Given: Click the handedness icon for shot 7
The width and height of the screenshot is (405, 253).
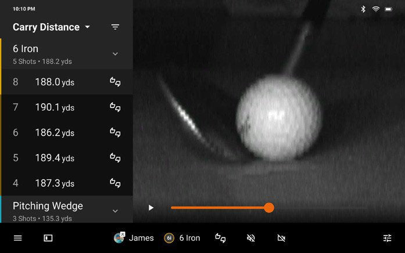Looking at the screenshot, I should point(115,107).
